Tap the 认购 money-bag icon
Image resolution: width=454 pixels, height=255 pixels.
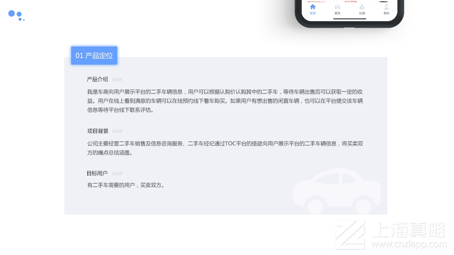[362, 7]
